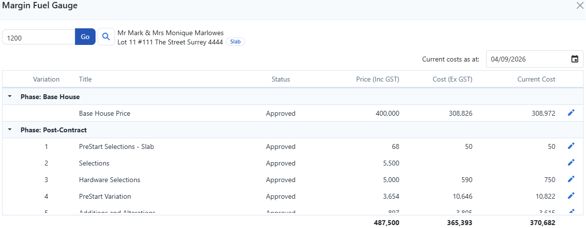Click the Current Cost column header
This screenshot has height=228, width=586.
point(536,79)
